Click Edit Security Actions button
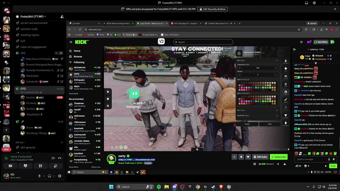 [x=212, y=9]
